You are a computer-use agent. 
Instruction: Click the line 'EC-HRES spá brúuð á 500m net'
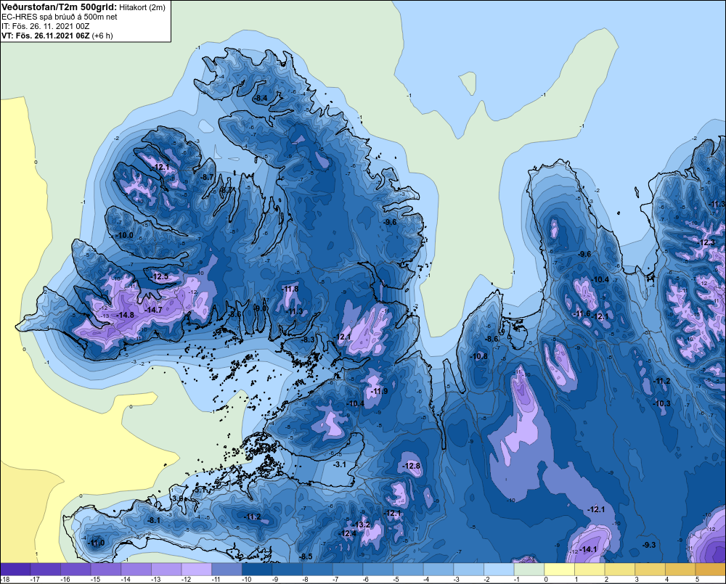[x=60, y=17]
